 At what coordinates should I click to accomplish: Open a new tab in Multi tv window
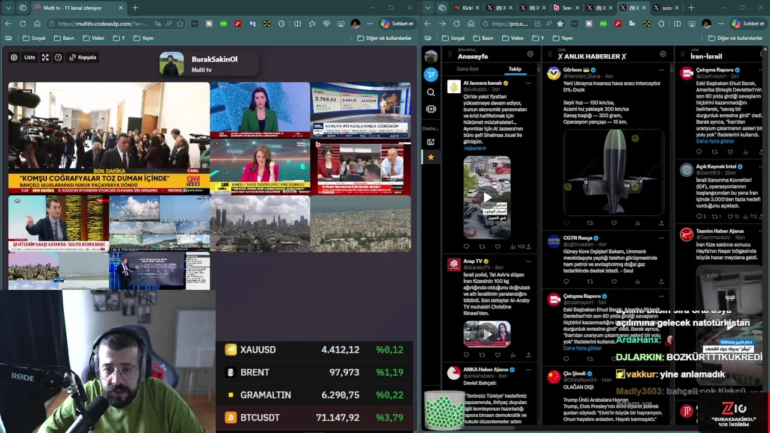135,8
